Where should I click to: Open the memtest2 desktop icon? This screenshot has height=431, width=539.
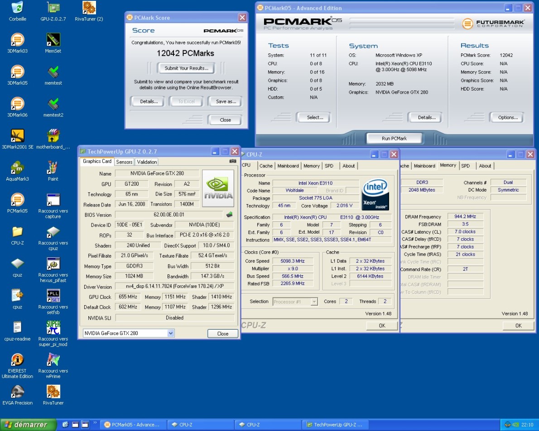pyautogui.click(x=53, y=107)
